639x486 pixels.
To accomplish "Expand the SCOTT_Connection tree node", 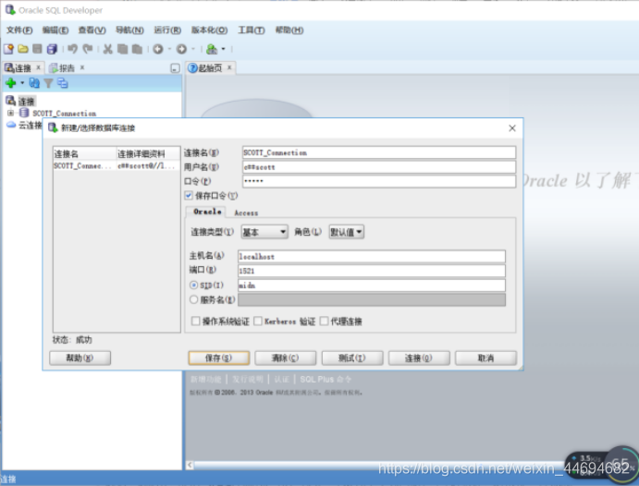I will 10,113.
